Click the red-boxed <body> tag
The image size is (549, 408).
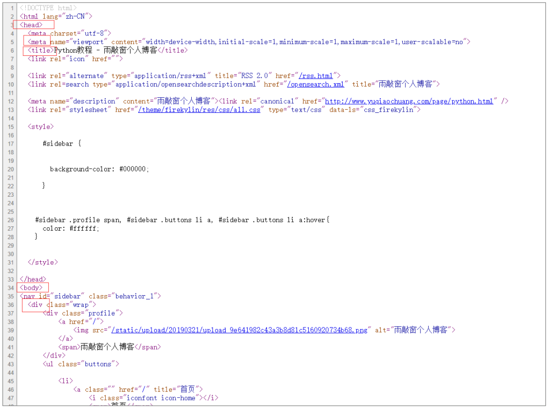[31, 288]
